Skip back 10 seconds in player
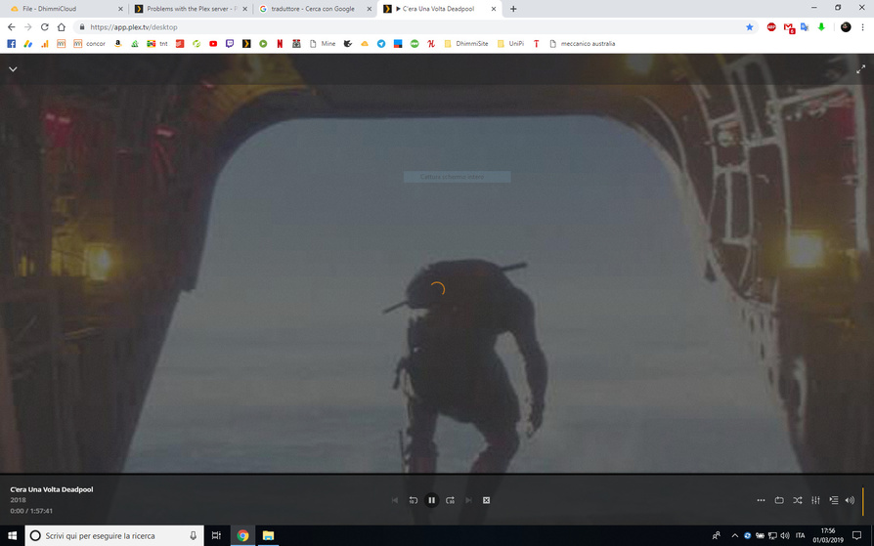The image size is (874, 546). click(413, 500)
